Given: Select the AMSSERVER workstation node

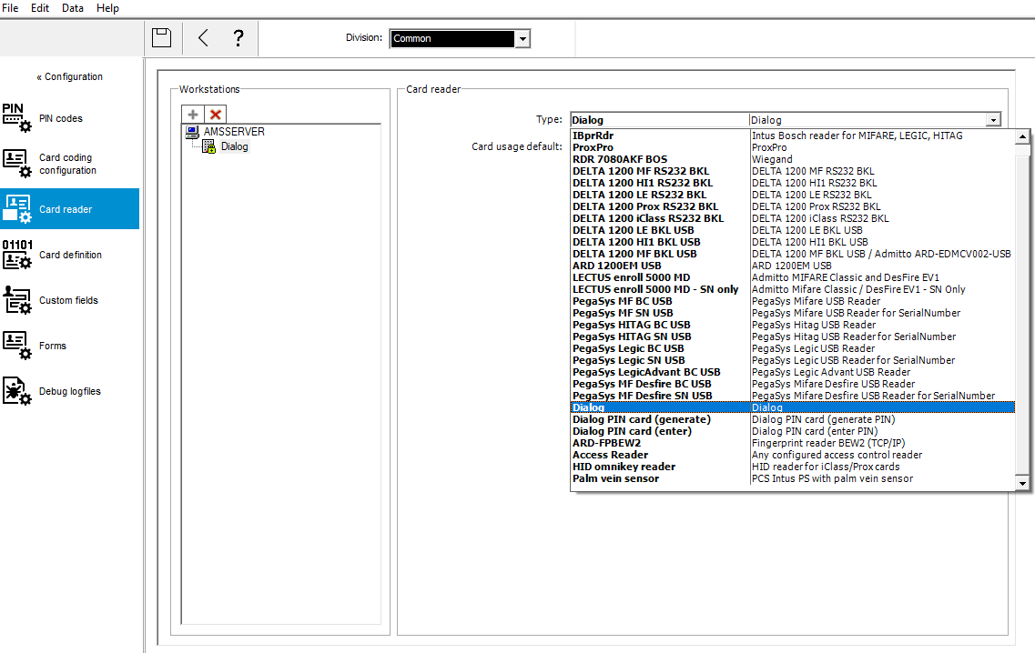Looking at the screenshot, I should [x=234, y=132].
